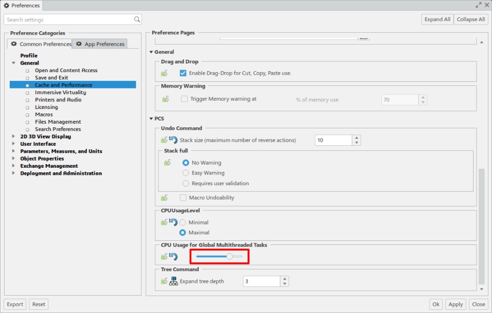Click the Export button
Screen dimensions: 492x313
tap(15, 304)
